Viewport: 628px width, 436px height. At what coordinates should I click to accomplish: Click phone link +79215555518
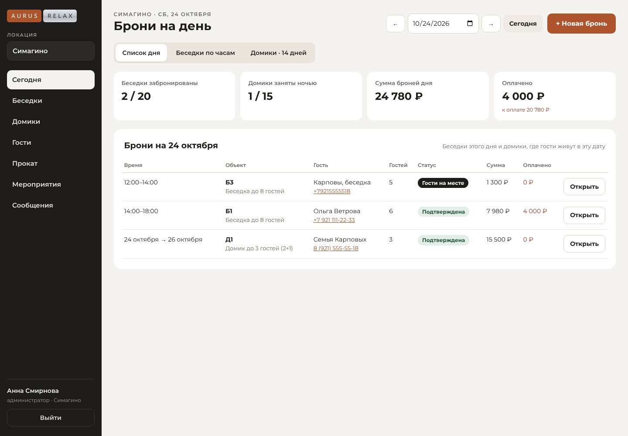coord(332,191)
